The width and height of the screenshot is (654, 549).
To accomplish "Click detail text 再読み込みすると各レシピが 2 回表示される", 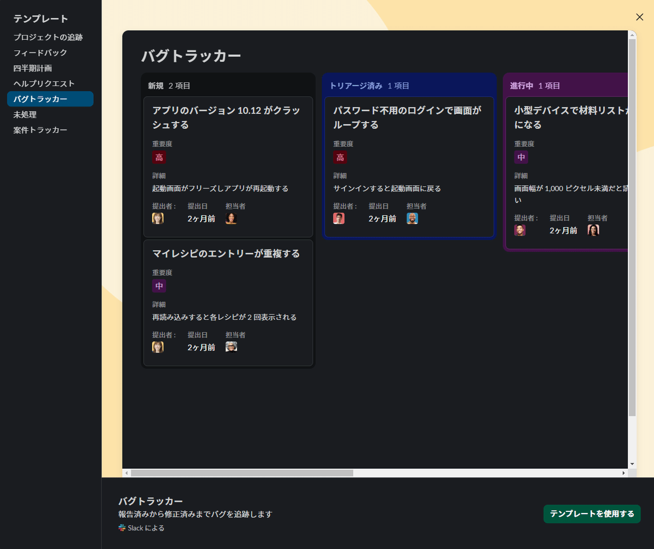I will coord(225,317).
